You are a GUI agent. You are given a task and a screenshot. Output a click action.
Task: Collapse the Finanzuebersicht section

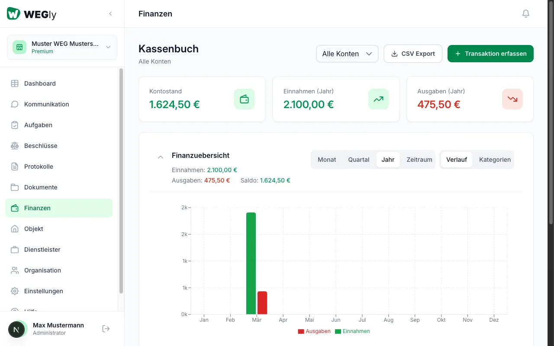coord(161,157)
